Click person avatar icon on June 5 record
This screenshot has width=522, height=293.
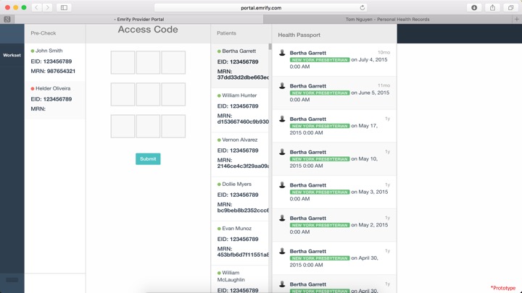(x=282, y=85)
